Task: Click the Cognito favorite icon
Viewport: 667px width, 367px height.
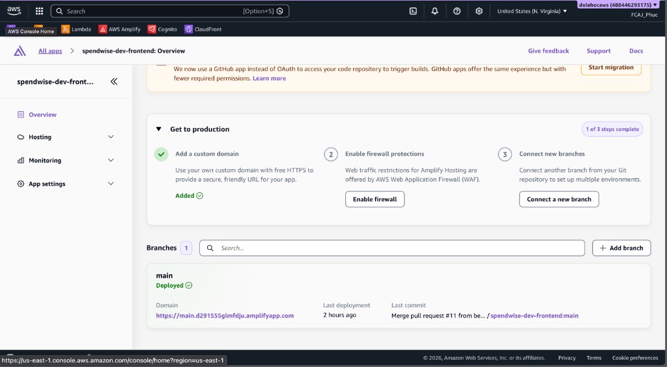Action: tap(152, 29)
